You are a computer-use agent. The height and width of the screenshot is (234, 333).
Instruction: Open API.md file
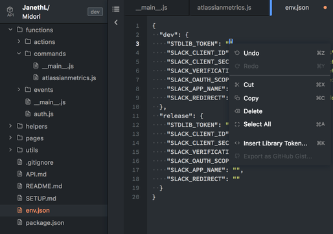36,174
